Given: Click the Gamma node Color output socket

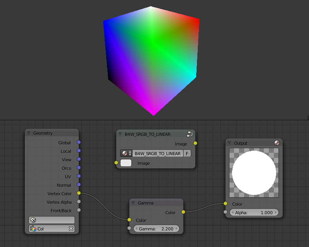Looking at the screenshot, I should (x=183, y=212).
